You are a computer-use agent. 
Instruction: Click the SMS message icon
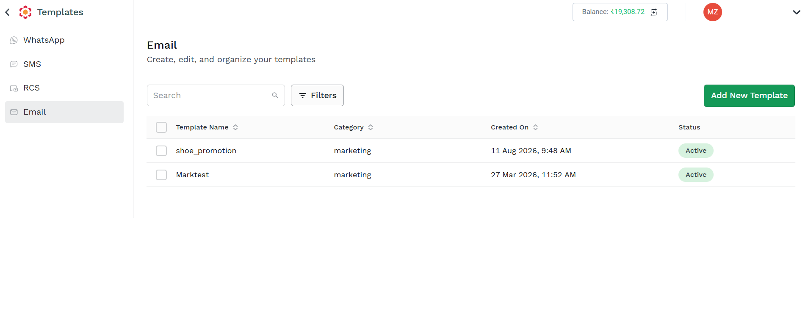(14, 64)
